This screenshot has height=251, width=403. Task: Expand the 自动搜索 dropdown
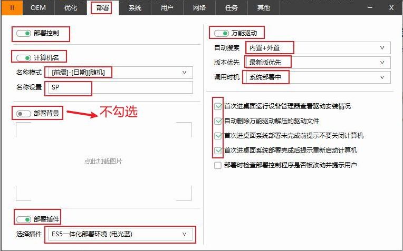pyautogui.click(x=317, y=48)
